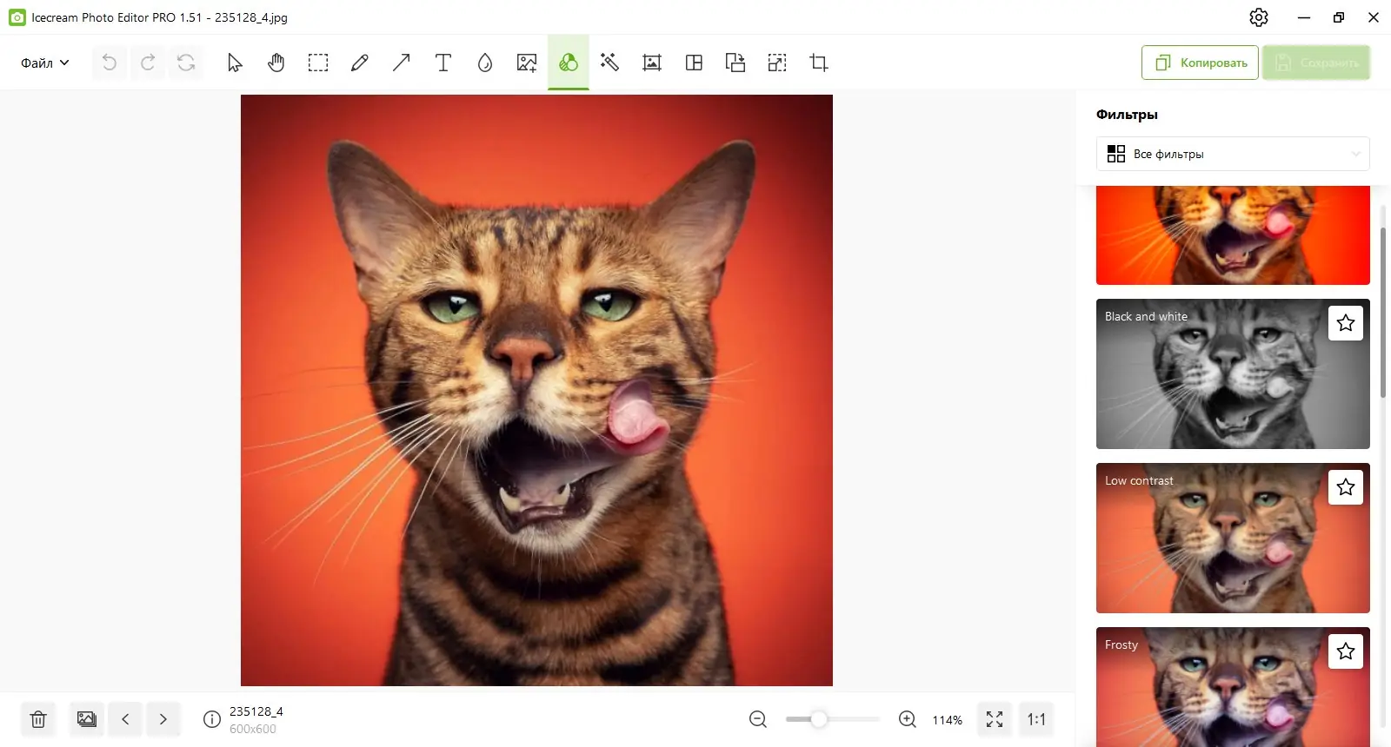Open settings gear in title bar
This screenshot has width=1391, height=747.
[x=1259, y=17]
